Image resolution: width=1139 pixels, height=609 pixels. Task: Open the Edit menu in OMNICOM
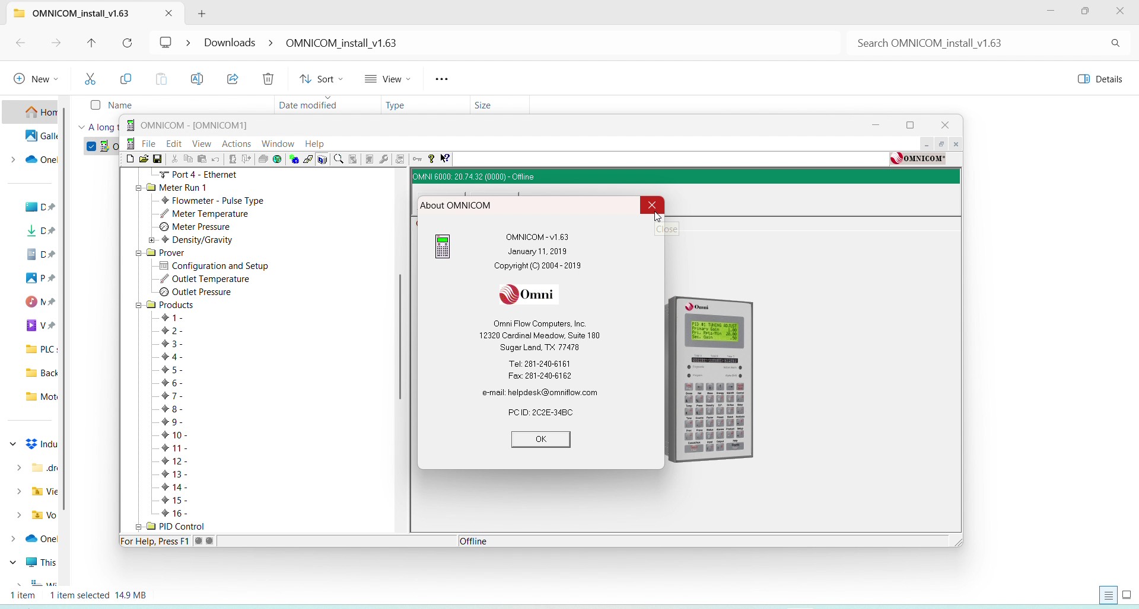[174, 144]
